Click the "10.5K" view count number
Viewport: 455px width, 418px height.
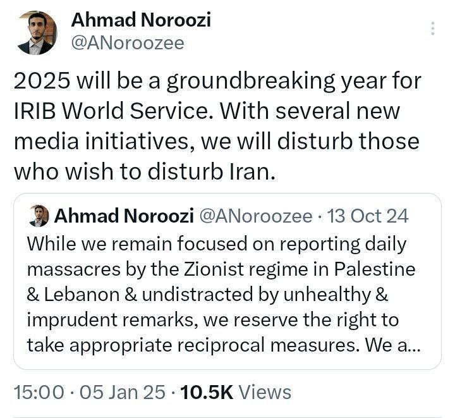click(207, 392)
